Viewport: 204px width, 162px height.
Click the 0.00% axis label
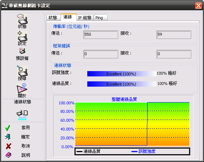67,147
